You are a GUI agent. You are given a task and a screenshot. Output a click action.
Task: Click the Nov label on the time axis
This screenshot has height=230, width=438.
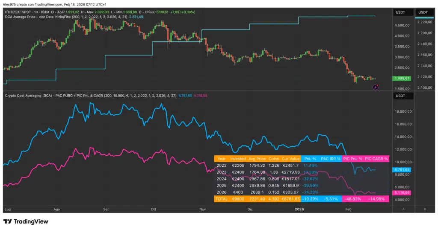pos(203,210)
